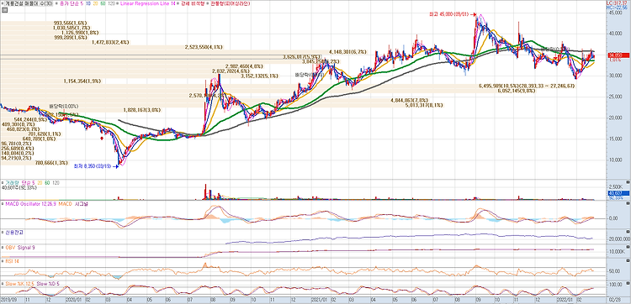Click the marker before the OBV legend
Image resolution: width=631 pixels, height=304 pixels.
tap(2, 248)
